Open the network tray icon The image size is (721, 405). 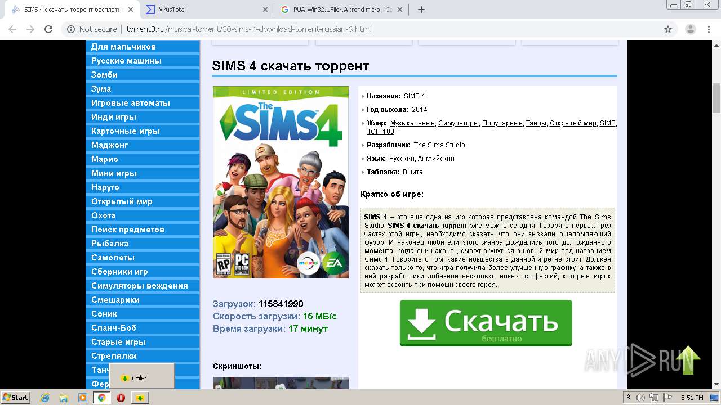(653, 398)
